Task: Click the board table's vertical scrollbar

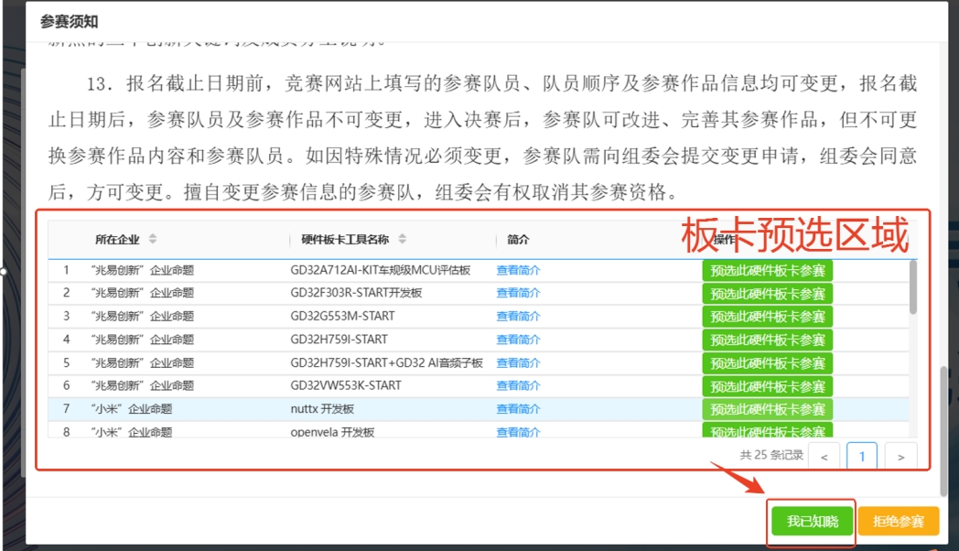Action: (912, 288)
